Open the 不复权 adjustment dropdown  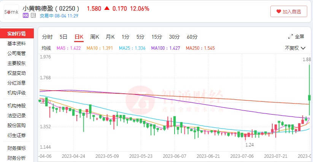tap(295, 48)
